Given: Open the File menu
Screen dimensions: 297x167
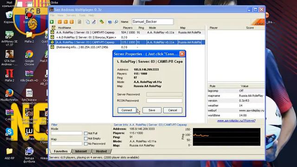Looking at the screenshot, I should point(52,15).
